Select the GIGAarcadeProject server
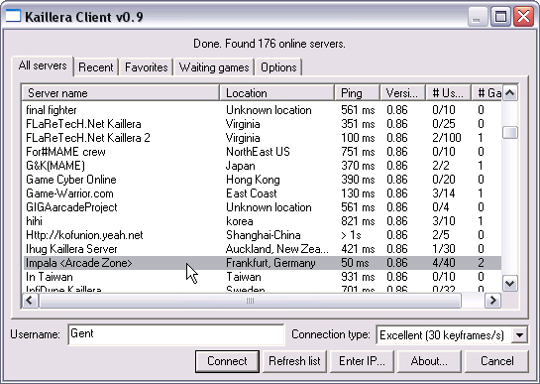 pos(262,207)
